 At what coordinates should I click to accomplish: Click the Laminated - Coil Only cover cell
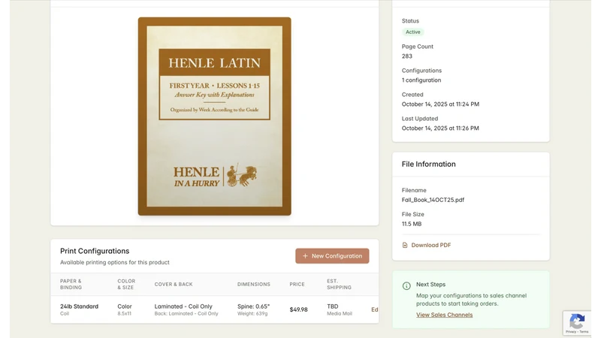click(186, 309)
